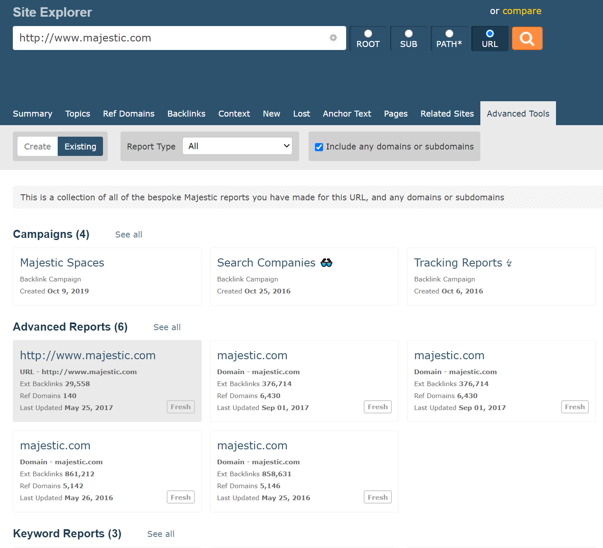This screenshot has height=548, width=603.
Task: Click the Report Type label
Action: click(x=151, y=147)
